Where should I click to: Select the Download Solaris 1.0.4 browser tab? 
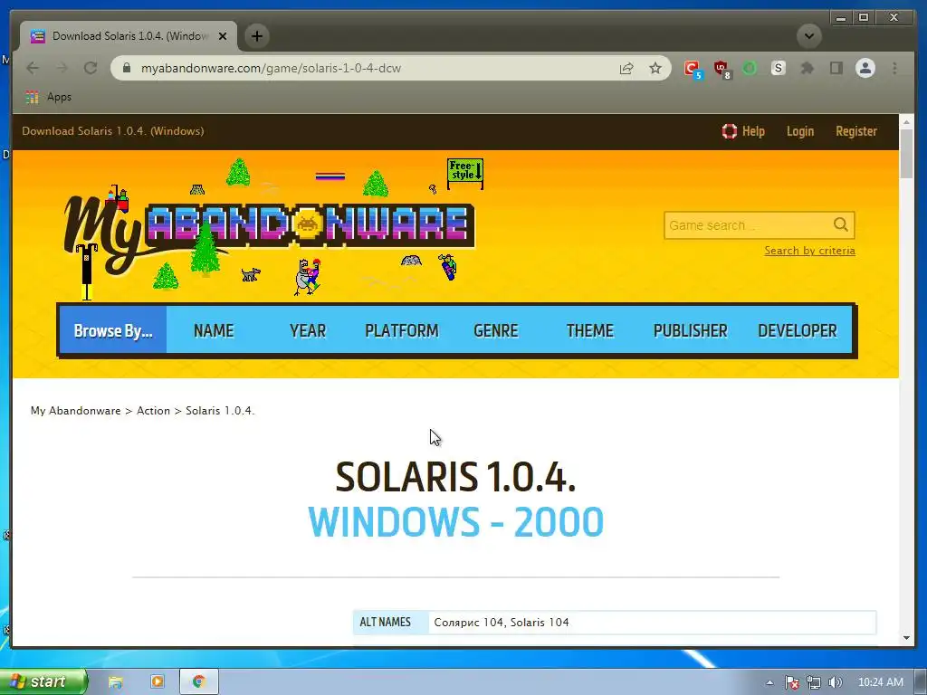coord(129,36)
